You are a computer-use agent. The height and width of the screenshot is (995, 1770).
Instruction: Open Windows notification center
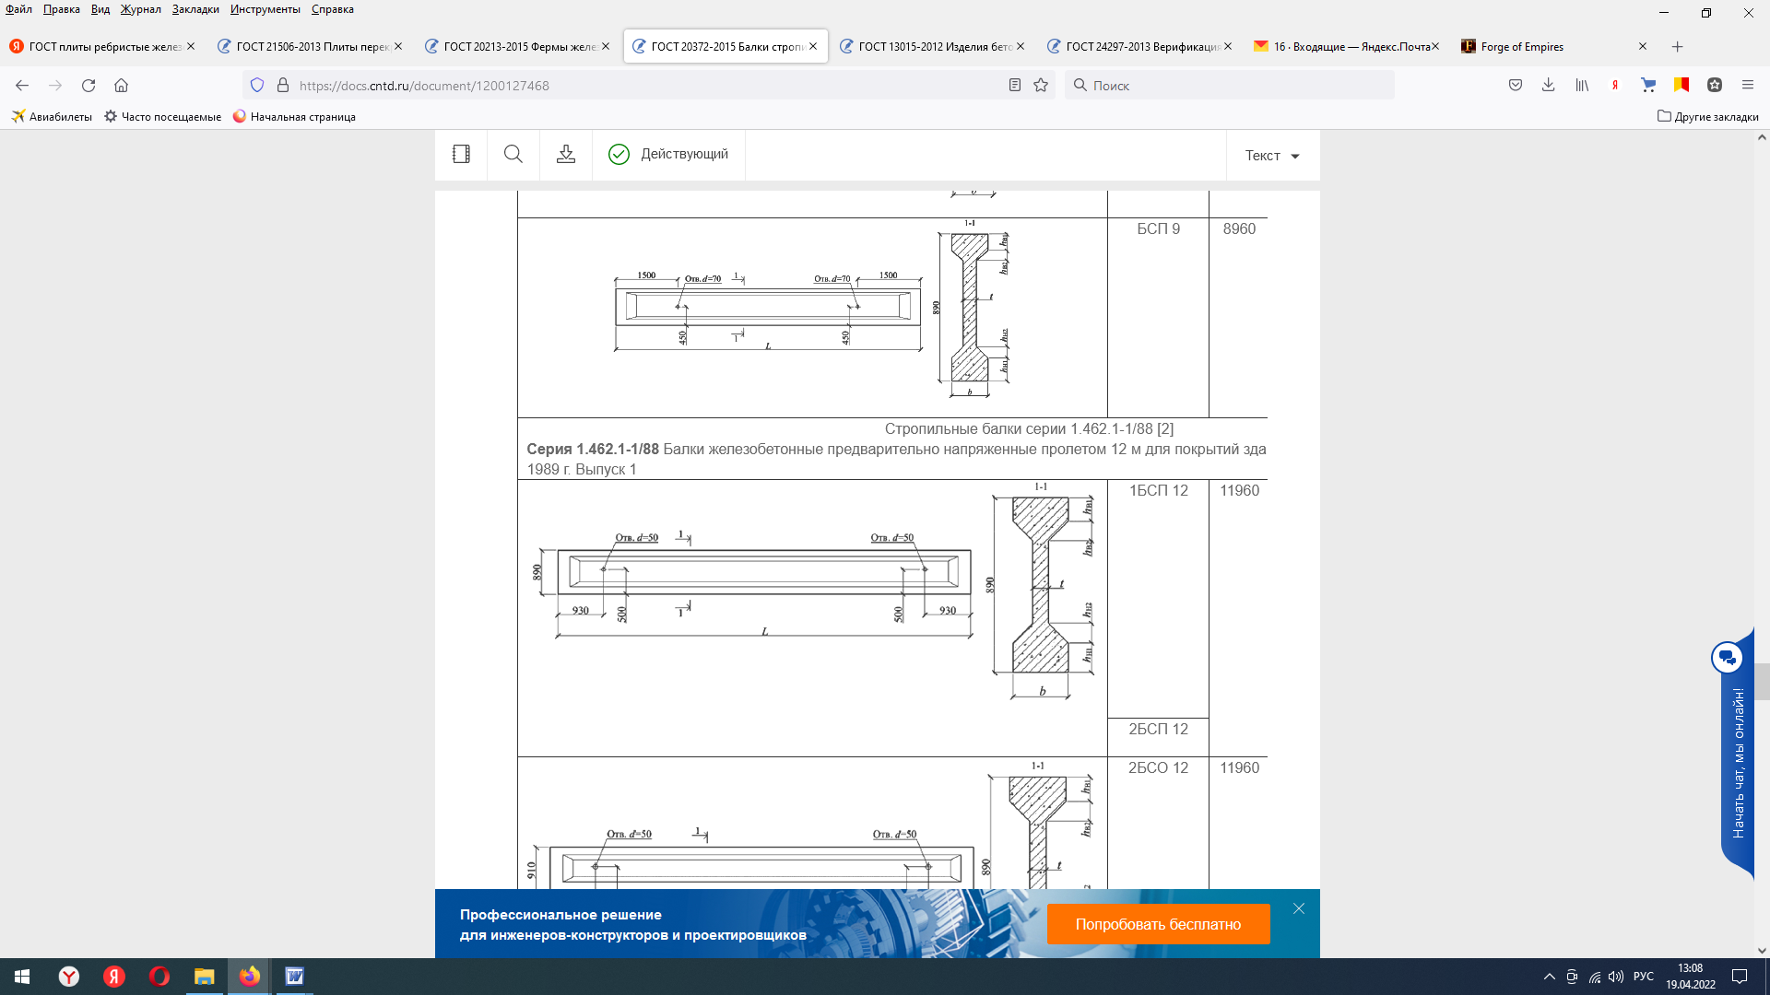(x=1740, y=977)
